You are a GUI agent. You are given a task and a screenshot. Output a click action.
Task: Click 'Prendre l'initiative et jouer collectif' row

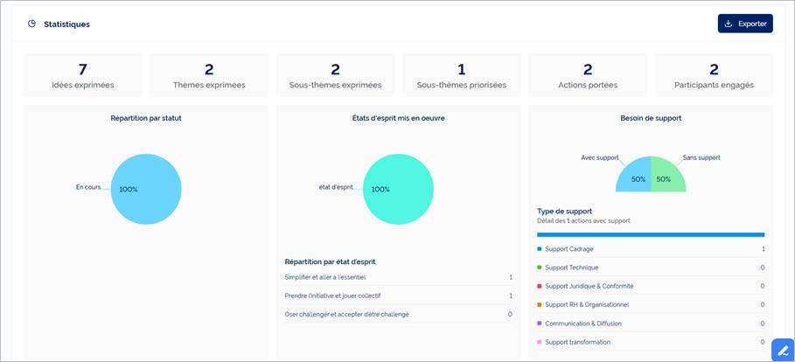399,296
